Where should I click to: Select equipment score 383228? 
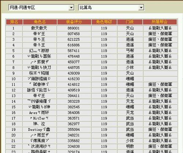tap(74, 101)
